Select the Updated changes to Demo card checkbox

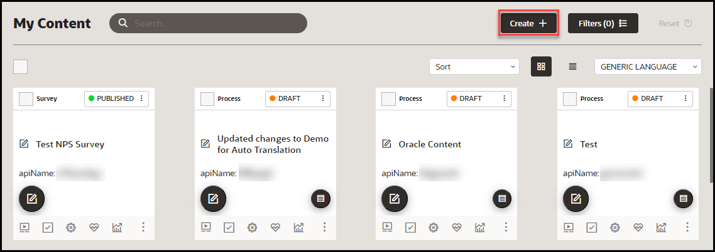tap(207, 98)
